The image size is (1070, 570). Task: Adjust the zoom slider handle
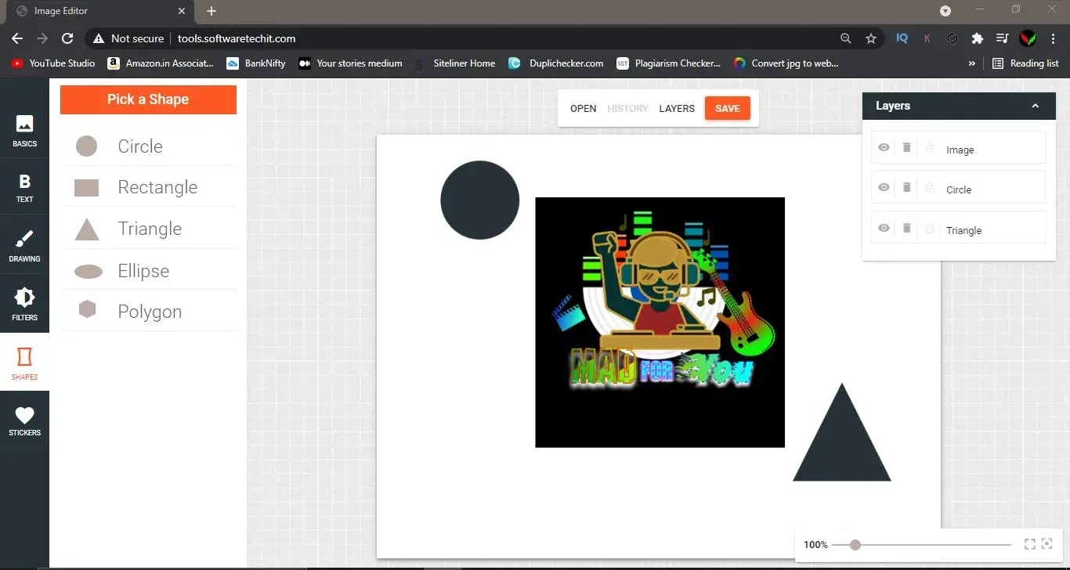click(x=855, y=545)
